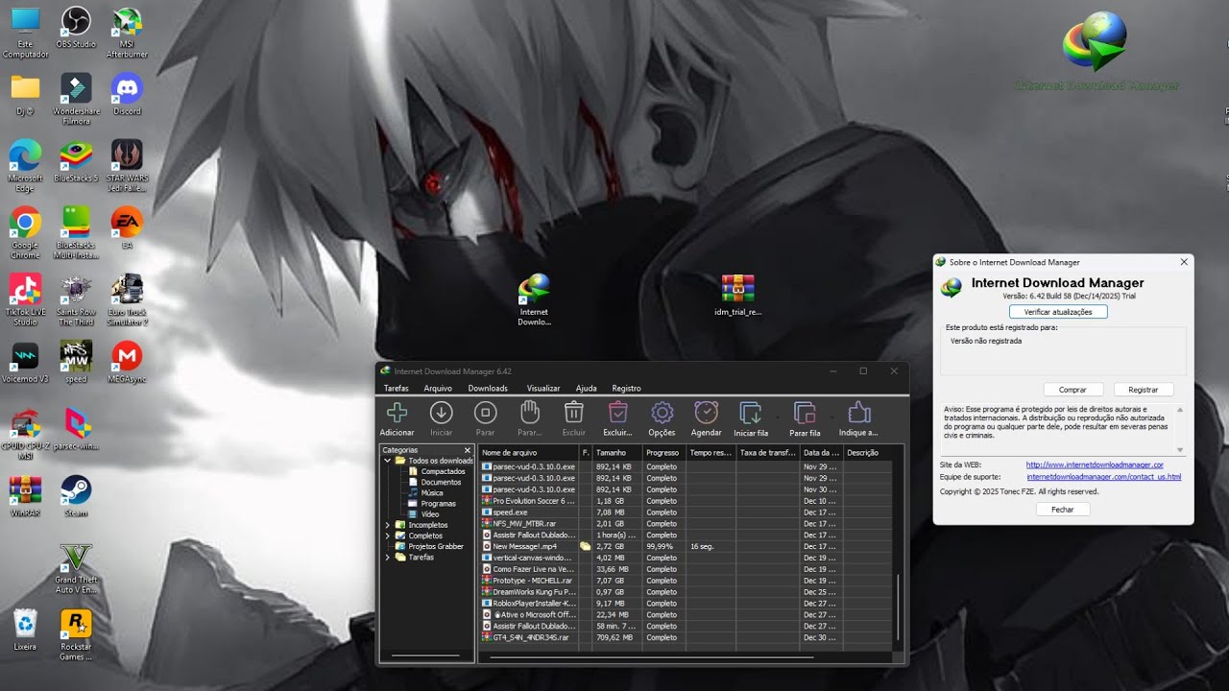Select Compactados category
Viewport: 1229px width, 691px height.
[436, 471]
